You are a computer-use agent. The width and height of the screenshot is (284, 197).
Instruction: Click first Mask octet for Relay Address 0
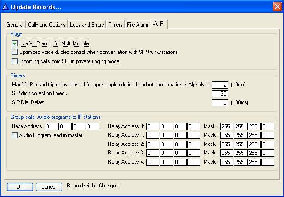227,127
